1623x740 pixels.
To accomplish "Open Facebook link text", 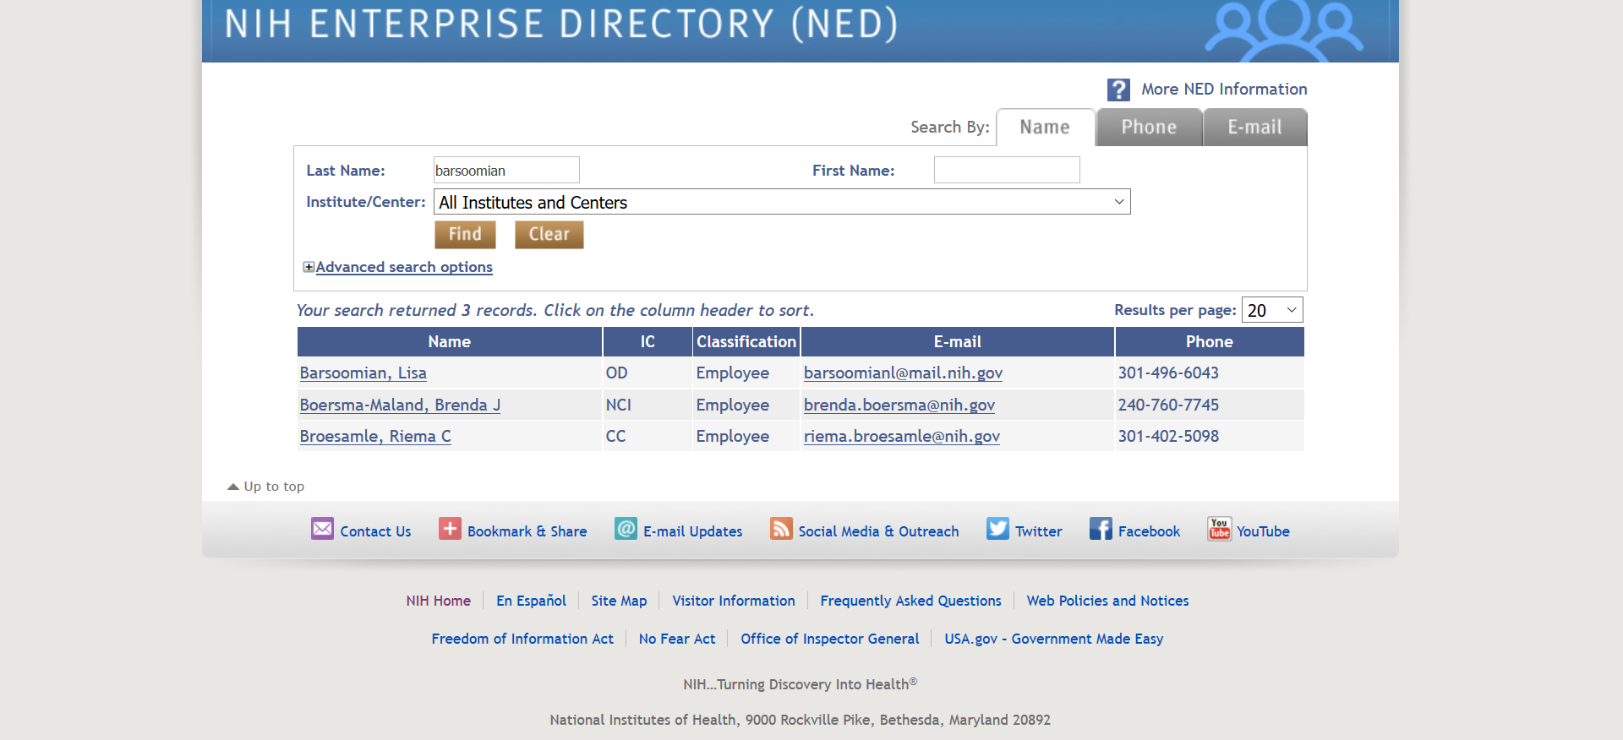I will click(1150, 531).
